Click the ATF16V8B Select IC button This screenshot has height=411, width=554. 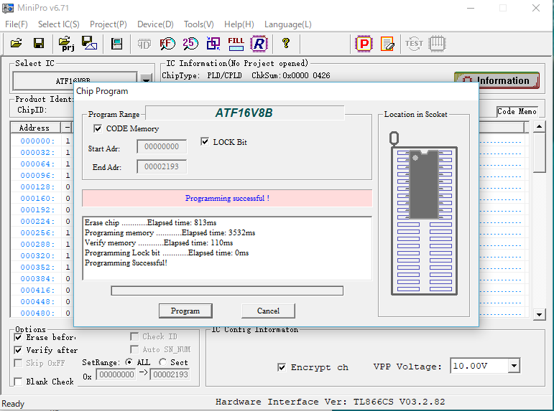tap(75, 81)
